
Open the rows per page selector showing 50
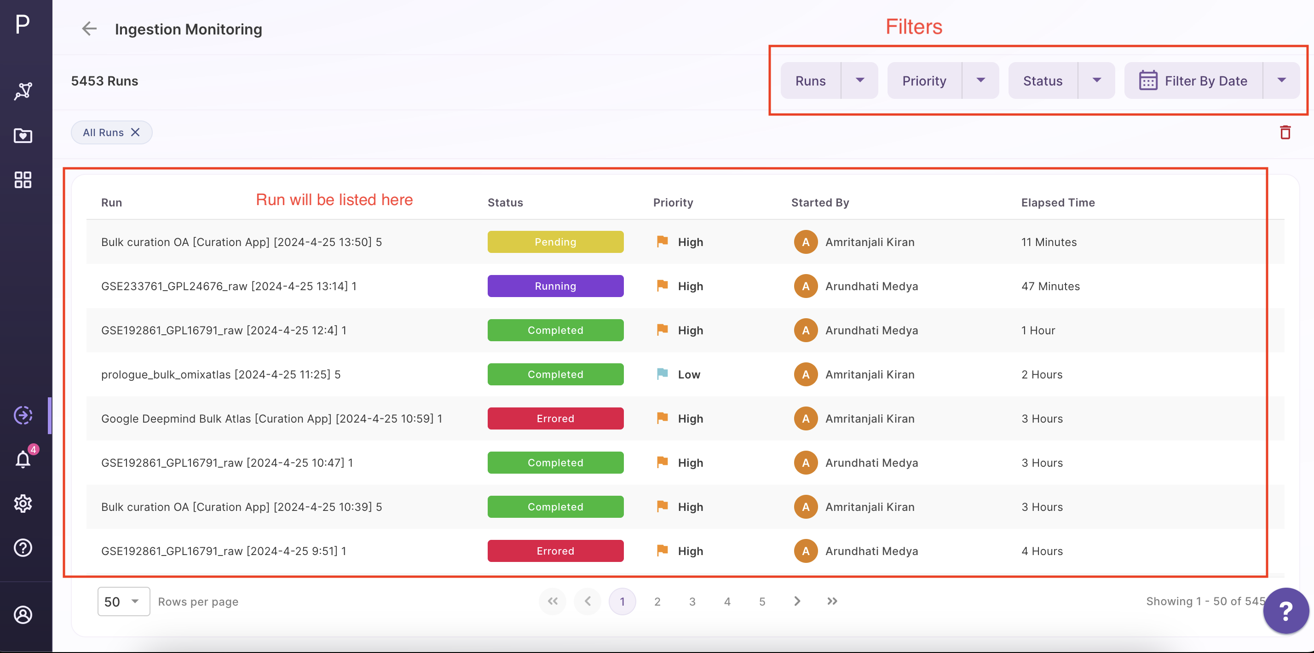pos(123,601)
